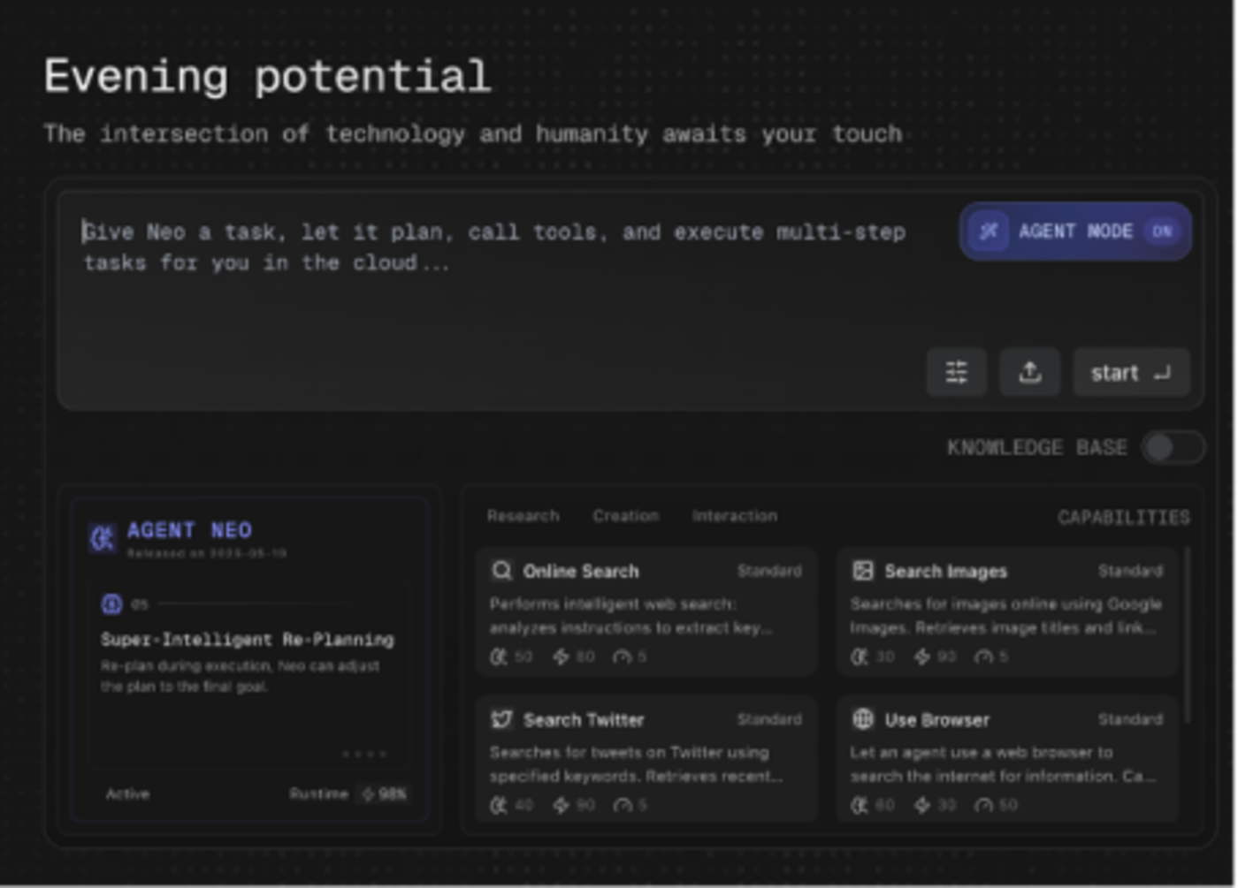The width and height of the screenshot is (1238, 888).
Task: Click the Online Search gauge icon
Action: (x=623, y=657)
